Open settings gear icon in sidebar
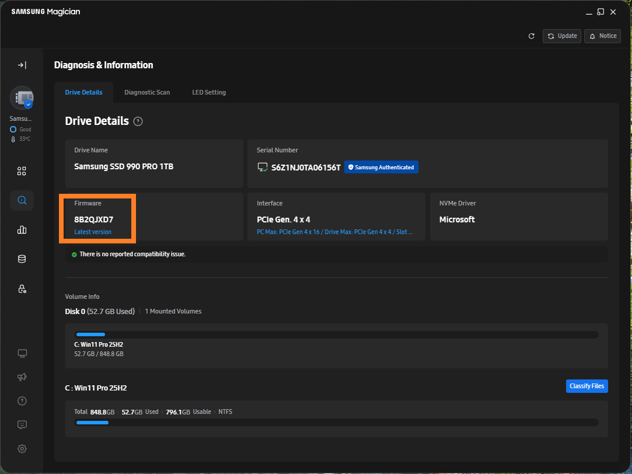The image size is (632, 474). 22,449
